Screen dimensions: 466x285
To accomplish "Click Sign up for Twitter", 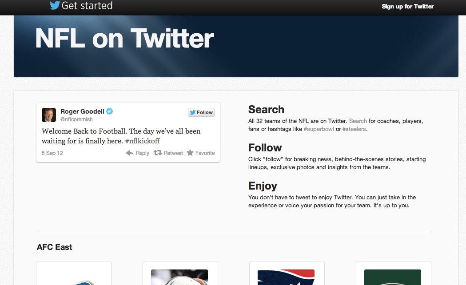I will coord(407,7).
